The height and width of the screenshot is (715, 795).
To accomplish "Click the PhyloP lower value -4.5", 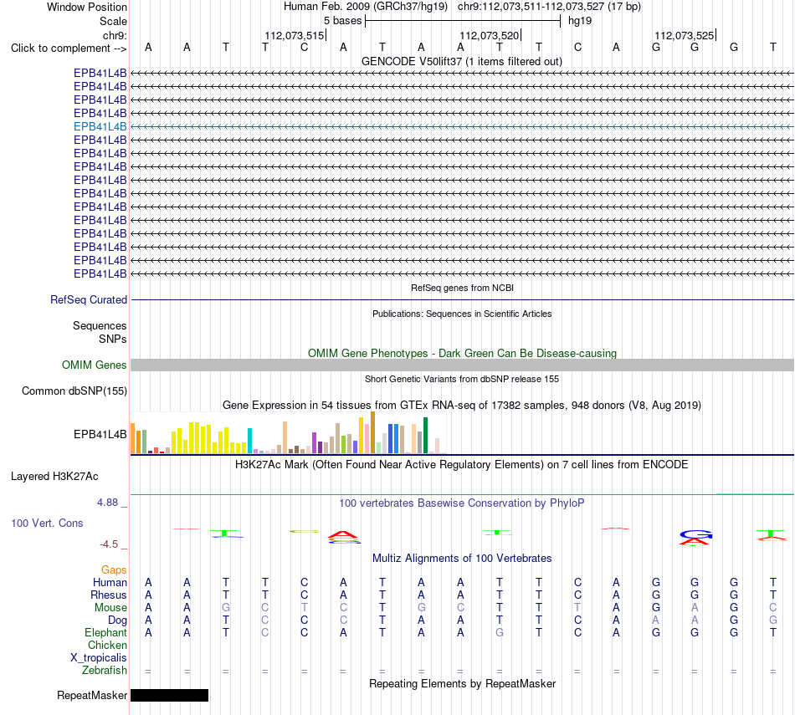I will [x=109, y=544].
